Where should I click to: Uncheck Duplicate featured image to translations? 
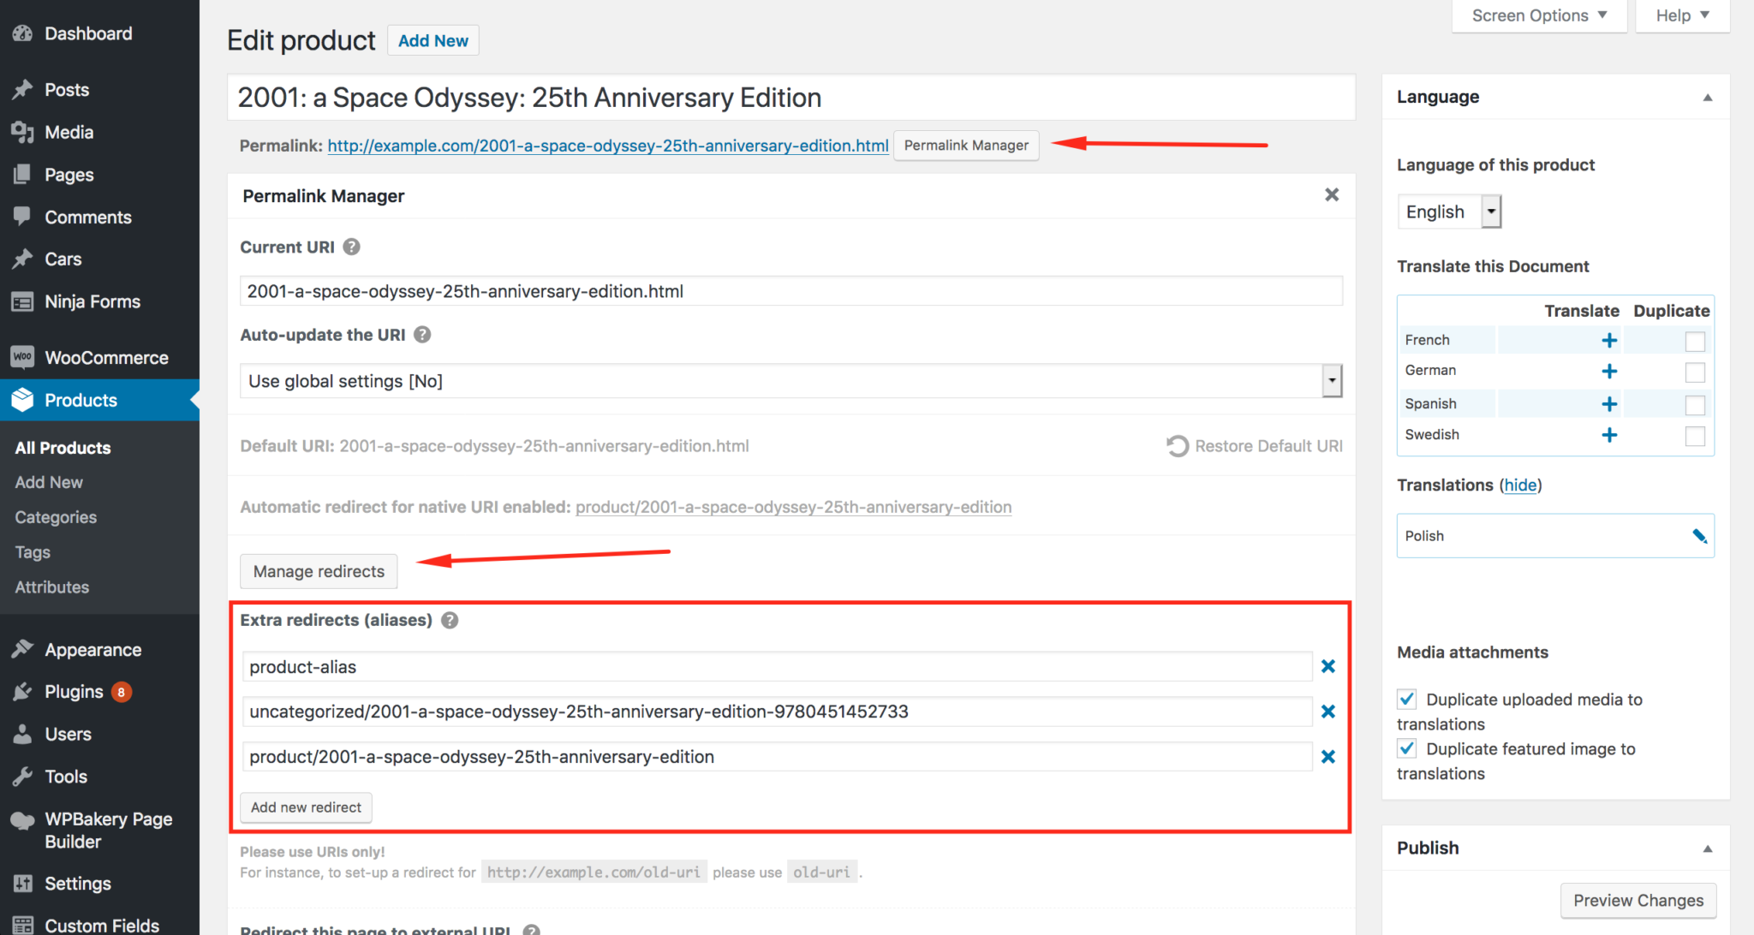click(x=1406, y=748)
